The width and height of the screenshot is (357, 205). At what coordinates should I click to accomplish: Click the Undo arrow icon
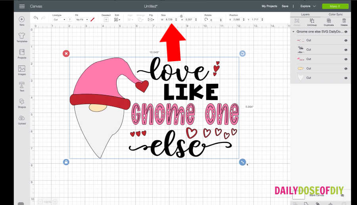click(x=36, y=18)
